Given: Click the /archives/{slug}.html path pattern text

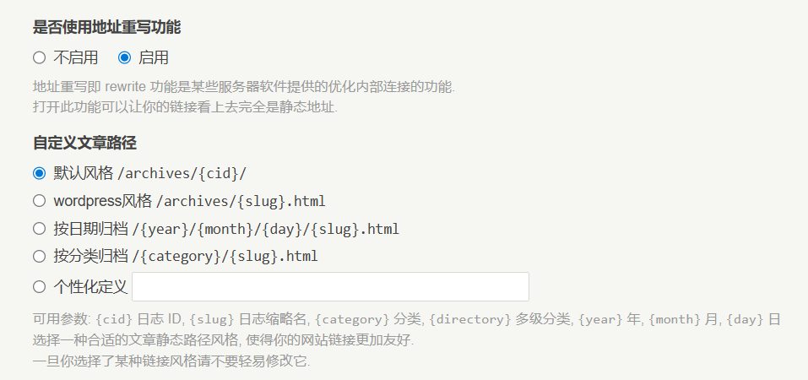Looking at the screenshot, I should pyautogui.click(x=241, y=202).
